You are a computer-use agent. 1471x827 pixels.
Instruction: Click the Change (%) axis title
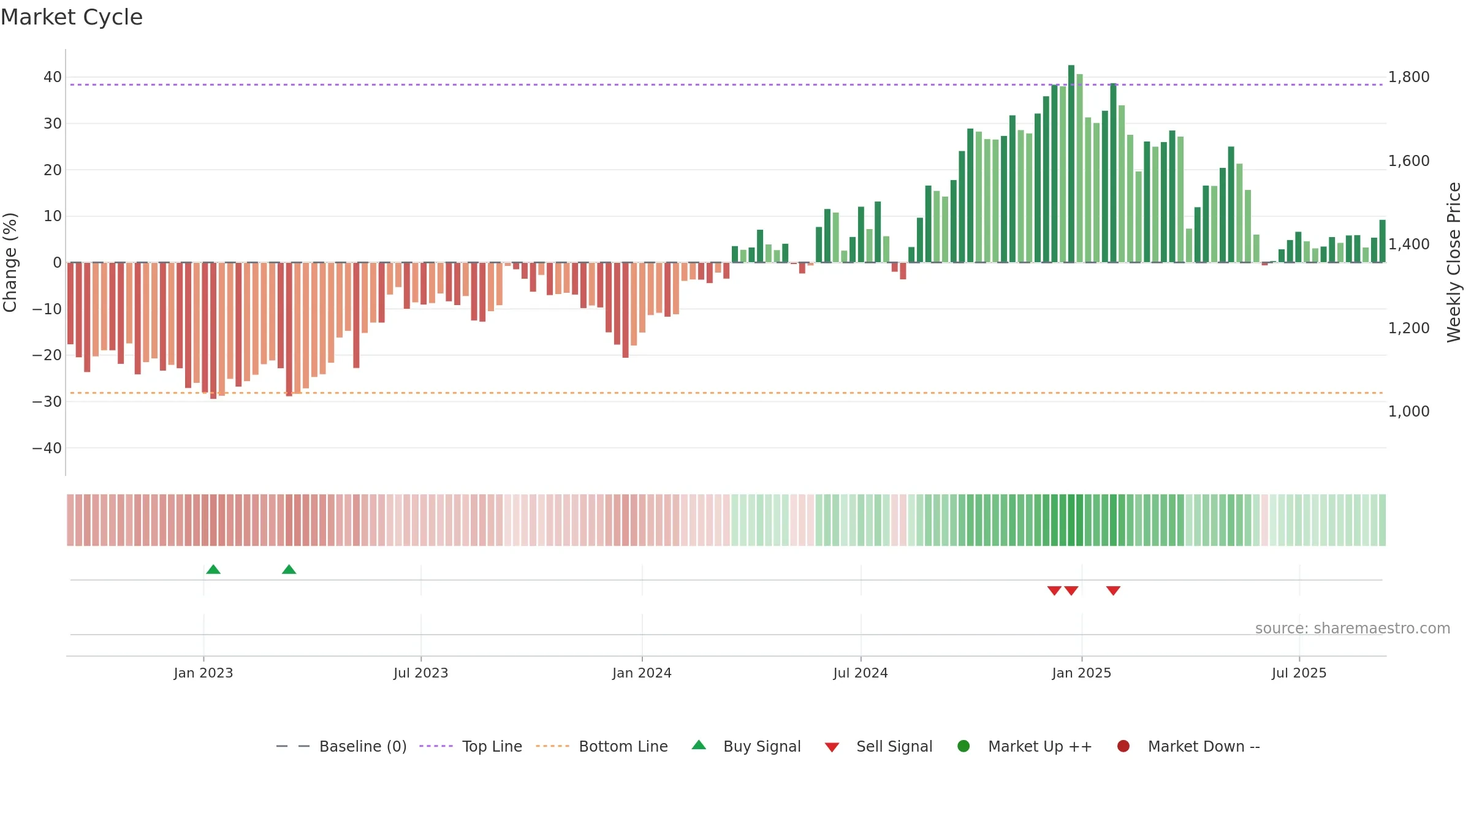pos(10,262)
